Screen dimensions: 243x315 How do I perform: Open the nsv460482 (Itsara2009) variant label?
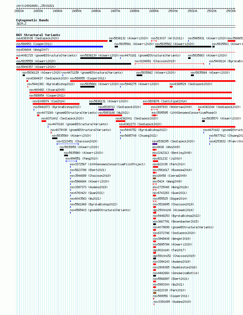point(47,90)
